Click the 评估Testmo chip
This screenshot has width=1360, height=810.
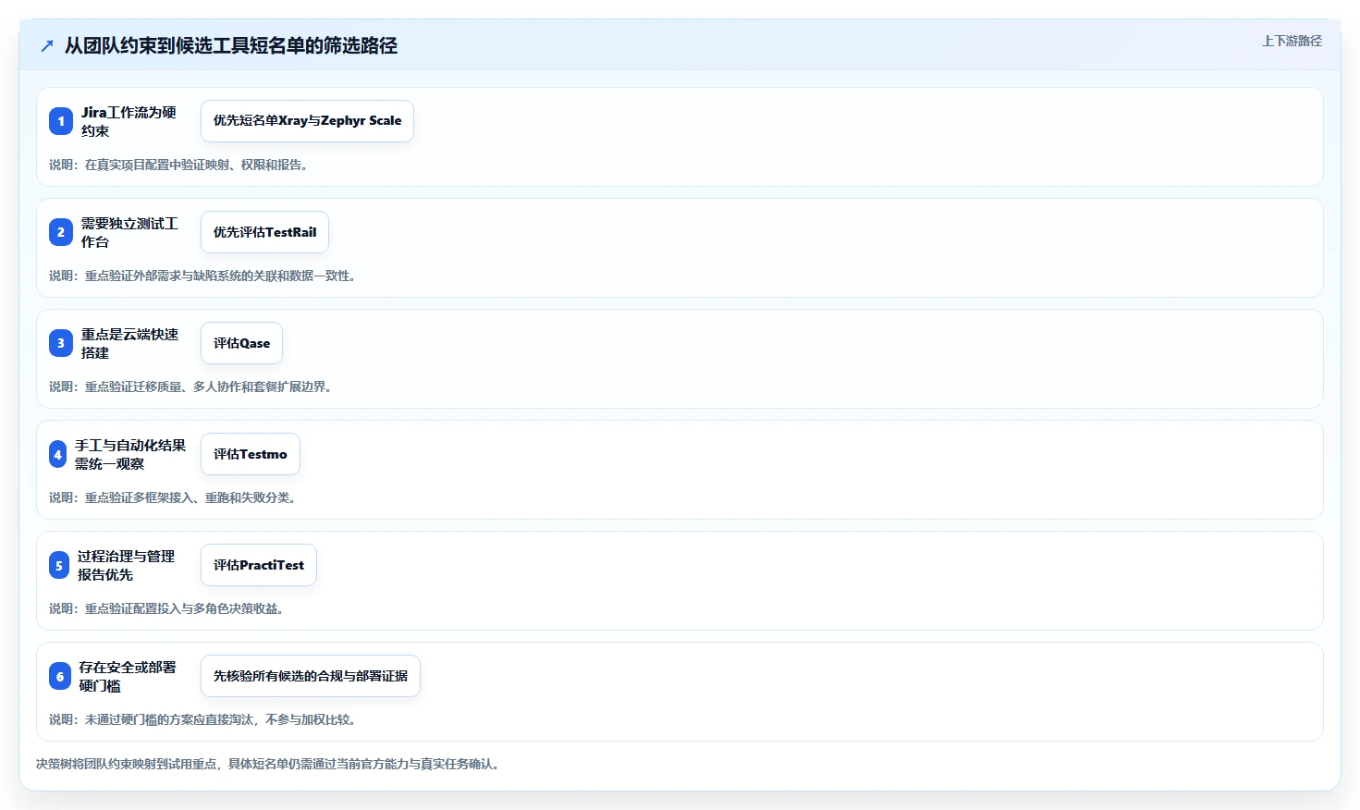pos(251,454)
